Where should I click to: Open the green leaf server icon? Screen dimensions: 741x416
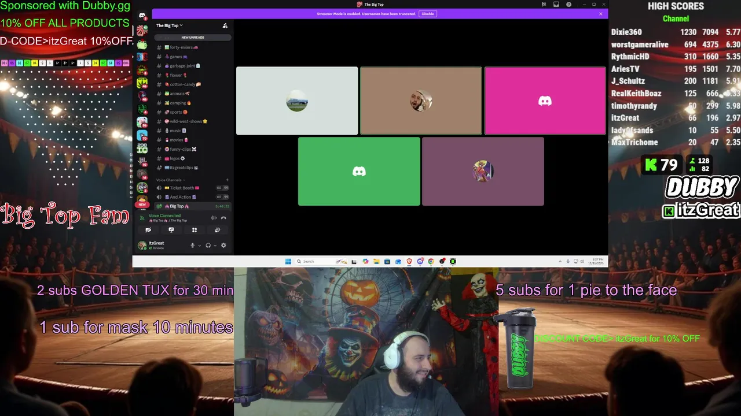[x=142, y=83]
